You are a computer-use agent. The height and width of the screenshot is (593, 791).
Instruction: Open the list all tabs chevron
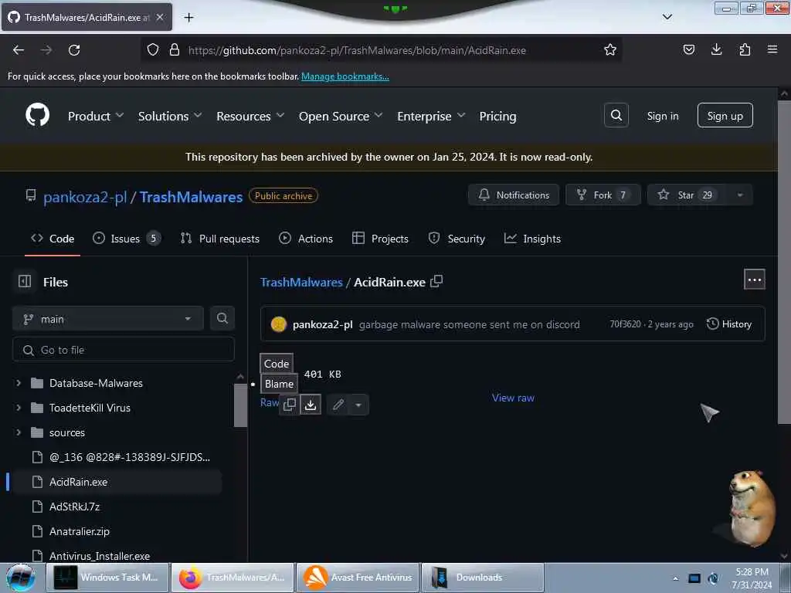click(667, 17)
